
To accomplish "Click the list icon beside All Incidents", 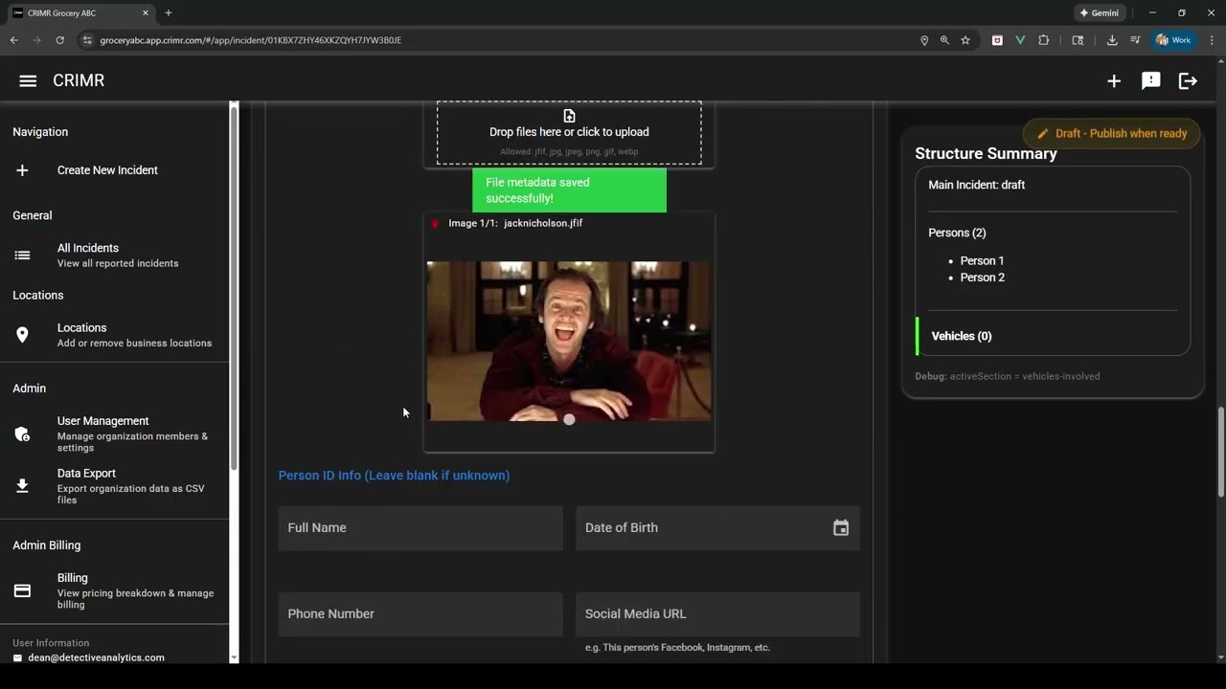I will click(22, 255).
